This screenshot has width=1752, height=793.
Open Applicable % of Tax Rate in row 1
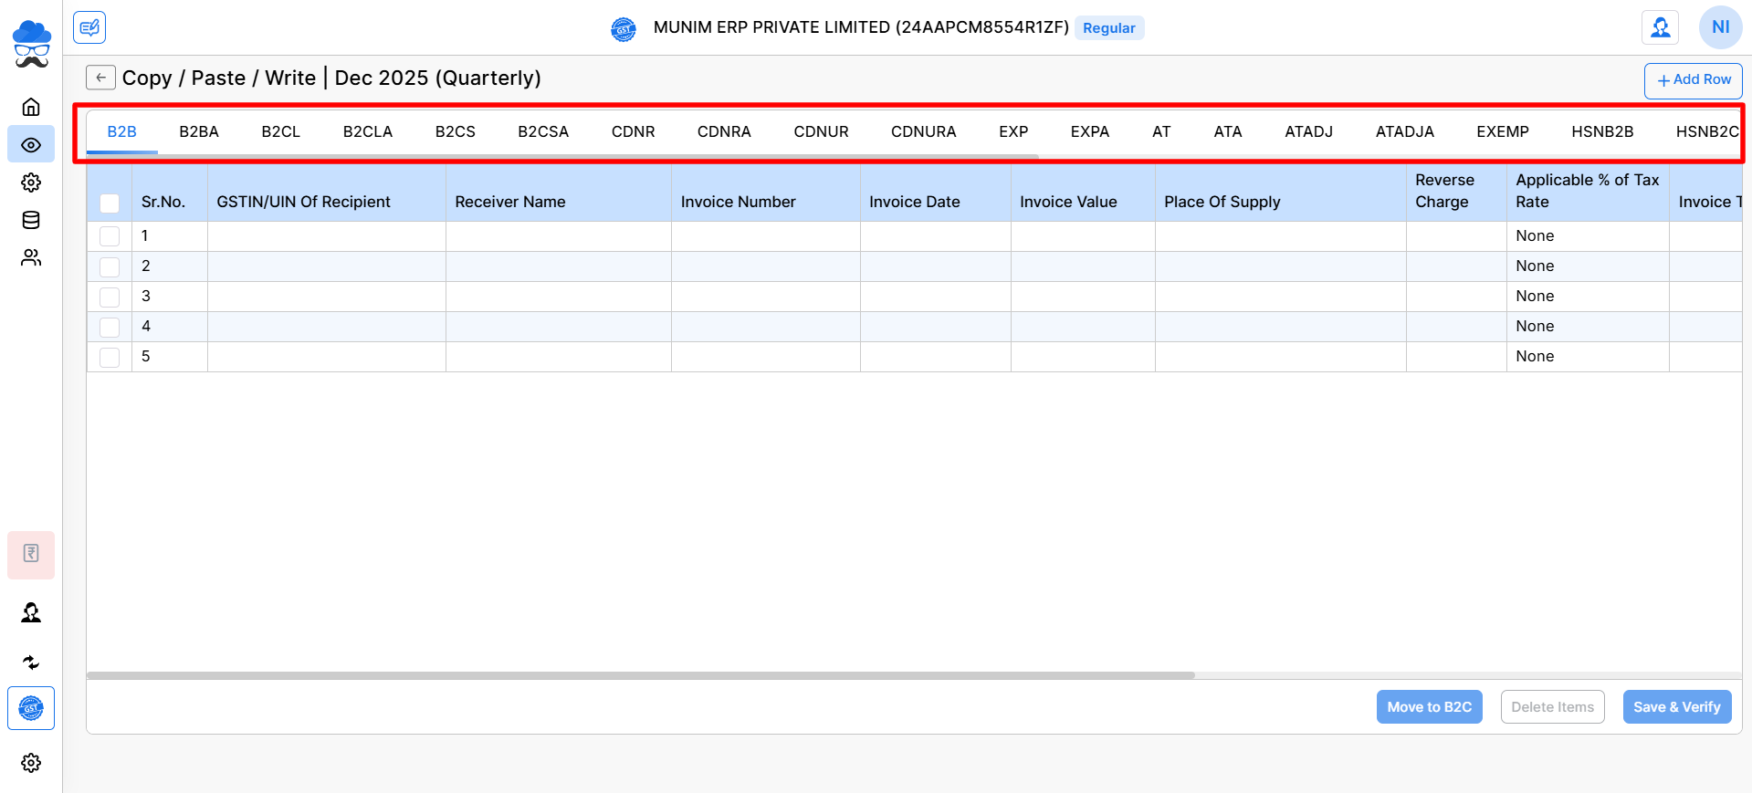pos(1587,236)
